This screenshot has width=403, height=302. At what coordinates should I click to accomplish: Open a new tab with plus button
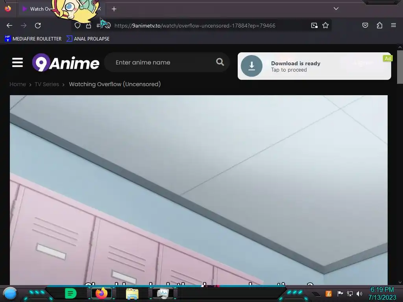[114, 9]
